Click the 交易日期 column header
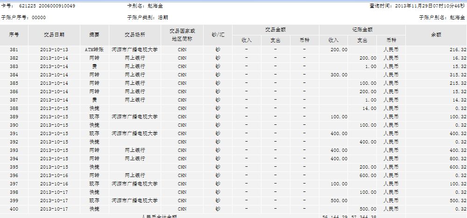This screenshot has height=218, width=467. (x=54, y=35)
